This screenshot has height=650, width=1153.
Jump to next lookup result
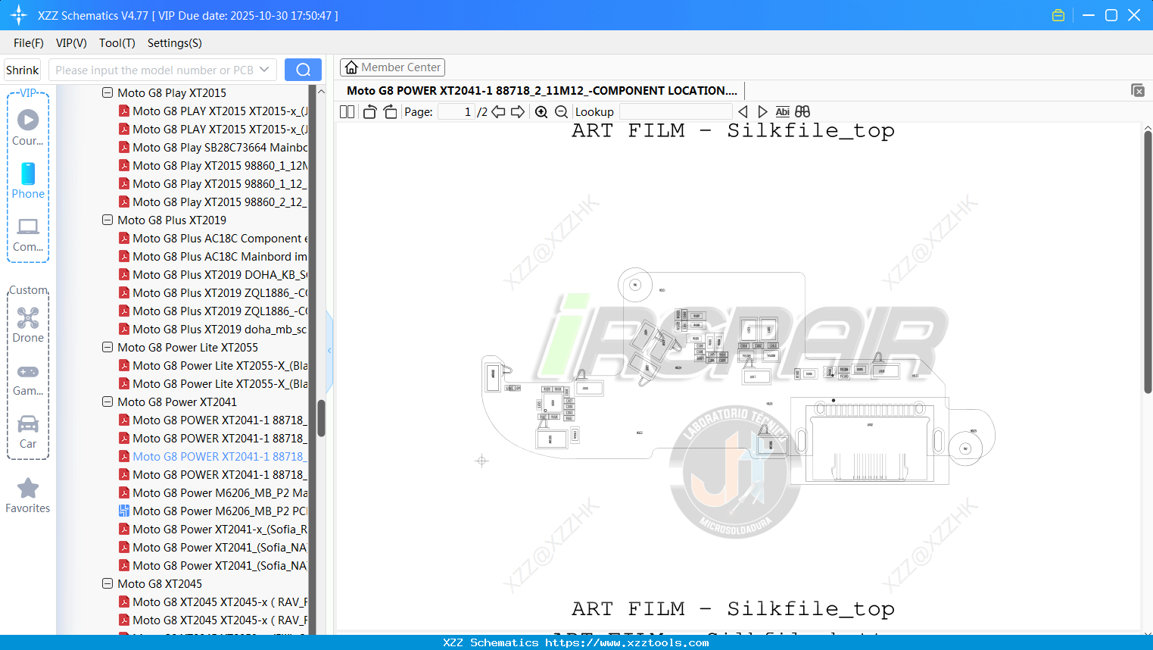762,112
